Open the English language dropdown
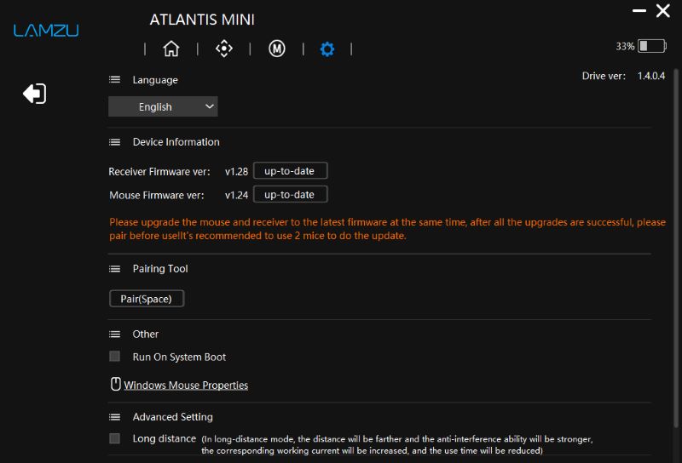Image resolution: width=682 pixels, height=463 pixels. 163,106
